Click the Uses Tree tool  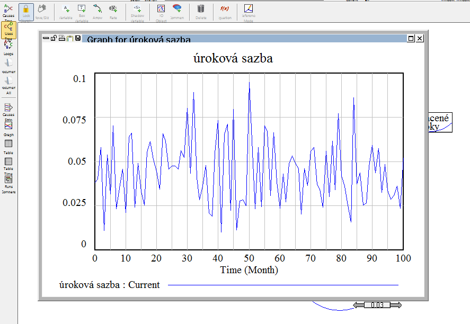coord(8,29)
